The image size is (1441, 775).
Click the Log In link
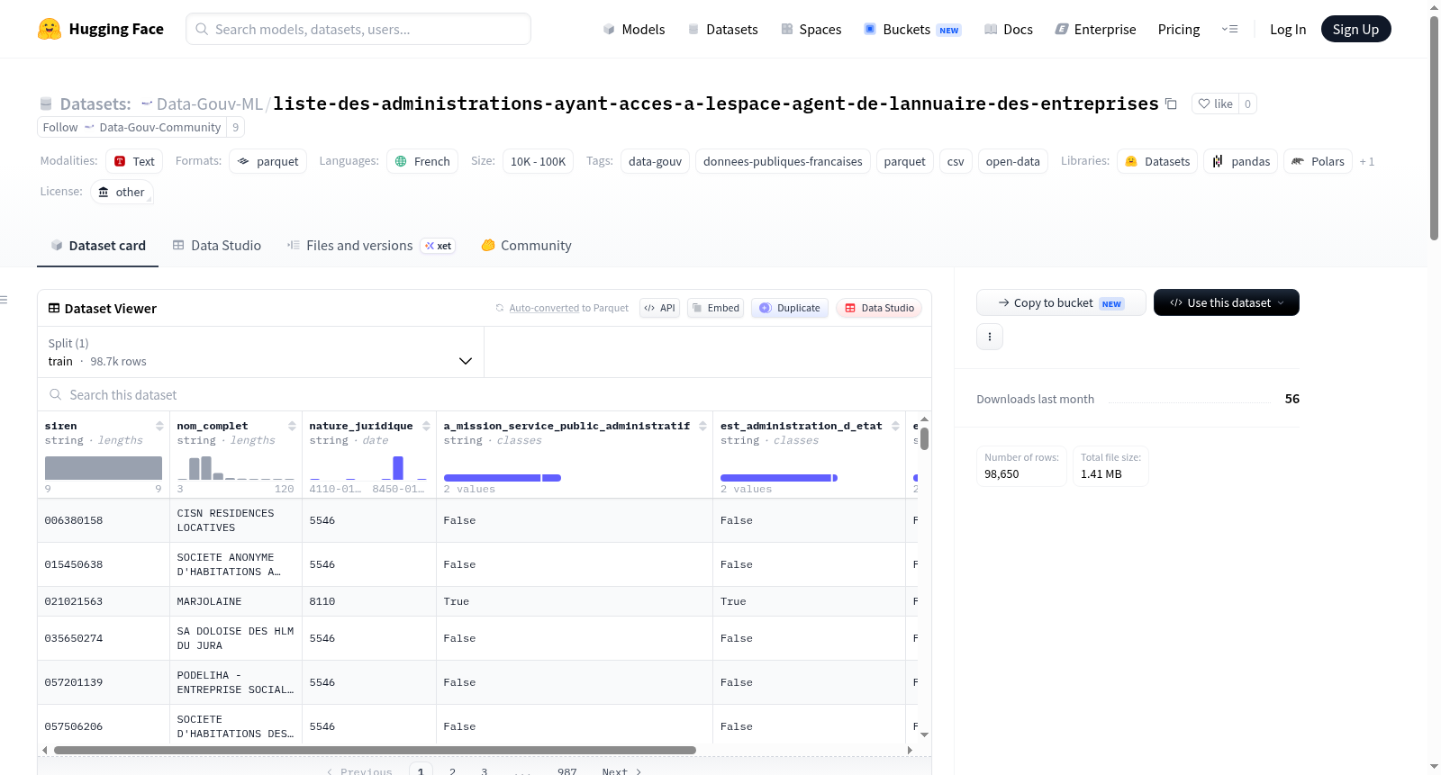pyautogui.click(x=1287, y=29)
